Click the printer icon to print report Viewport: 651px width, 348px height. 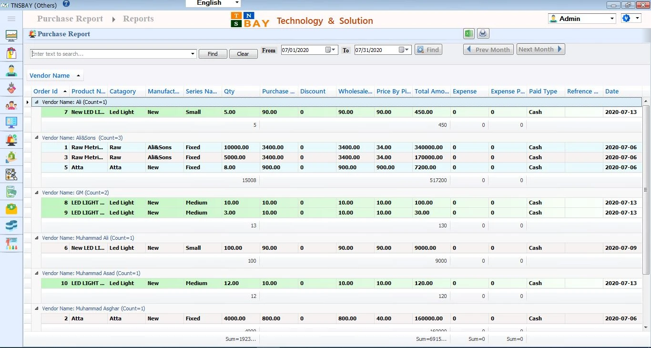pos(483,33)
